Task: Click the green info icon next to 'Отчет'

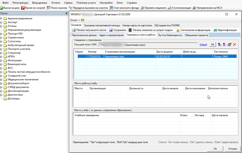Action: click(x=83, y=20)
